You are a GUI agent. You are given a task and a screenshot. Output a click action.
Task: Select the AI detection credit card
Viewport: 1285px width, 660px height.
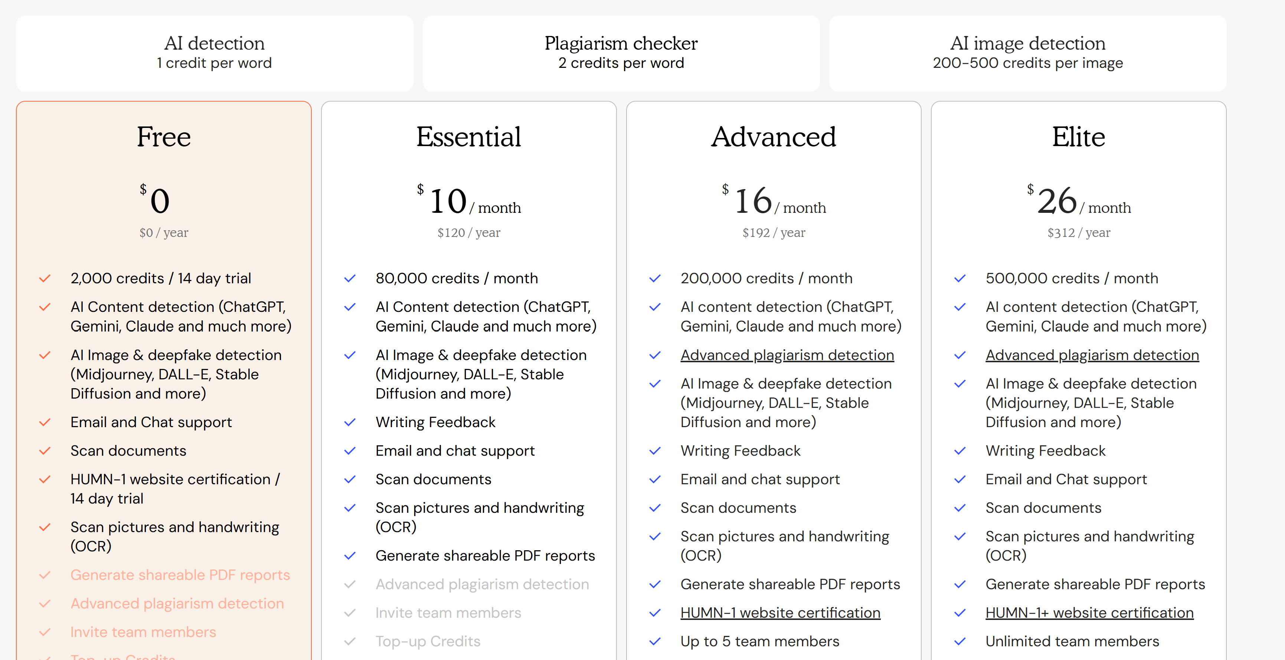point(215,53)
